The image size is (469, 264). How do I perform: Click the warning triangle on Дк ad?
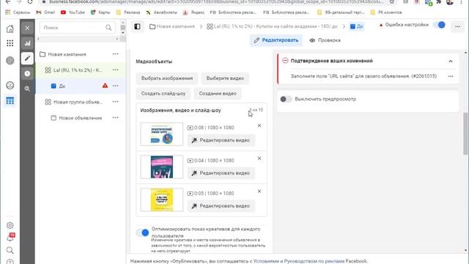(105, 86)
